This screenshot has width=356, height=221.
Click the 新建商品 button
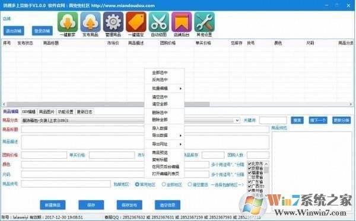pyautogui.click(x=53, y=205)
